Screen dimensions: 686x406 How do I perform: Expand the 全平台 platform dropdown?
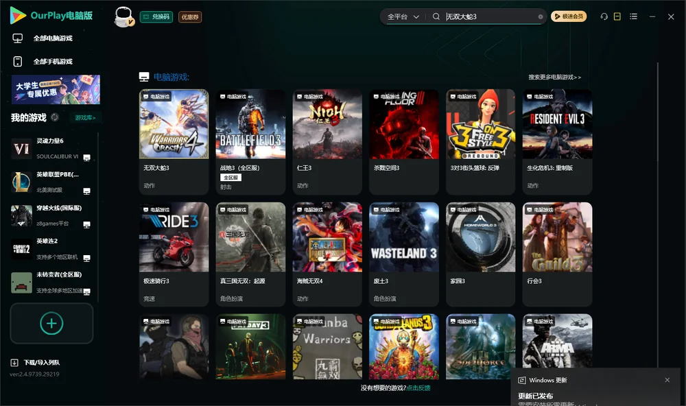pos(403,16)
